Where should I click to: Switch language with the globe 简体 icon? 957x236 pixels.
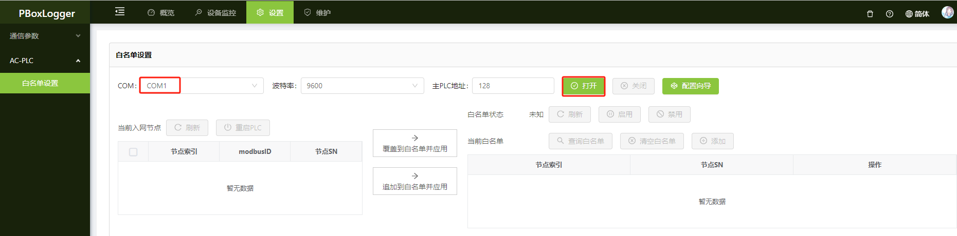pos(917,14)
